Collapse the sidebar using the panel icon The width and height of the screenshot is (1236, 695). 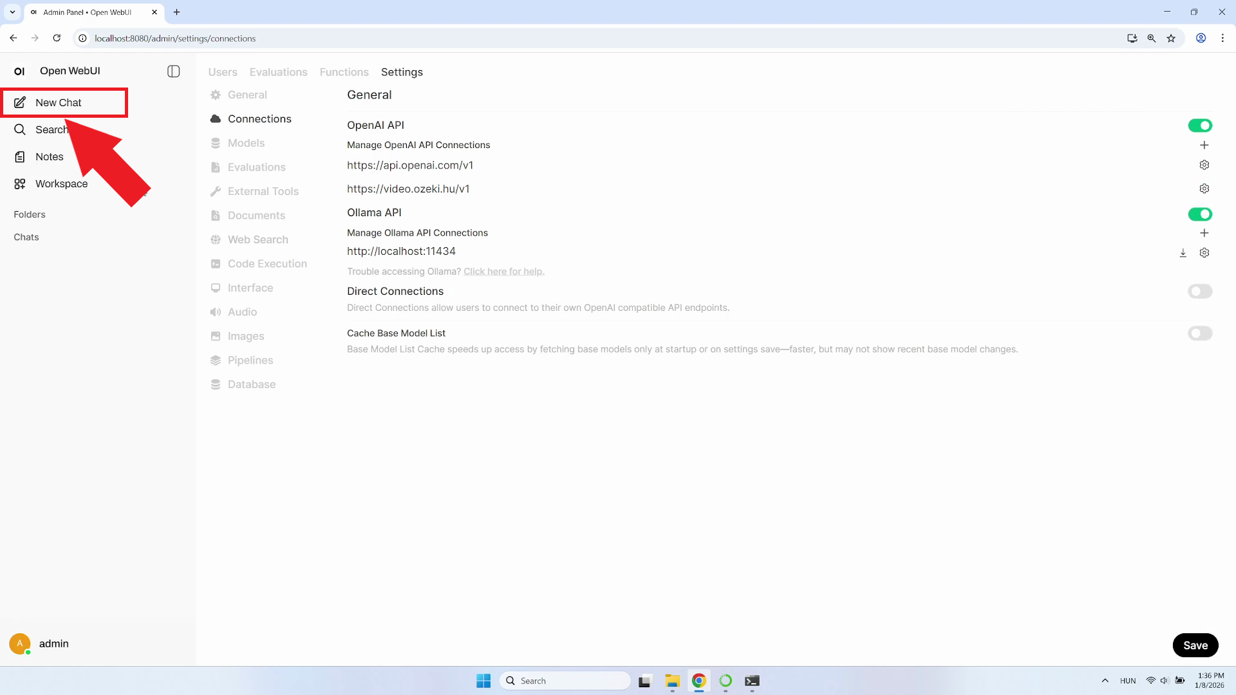click(173, 71)
